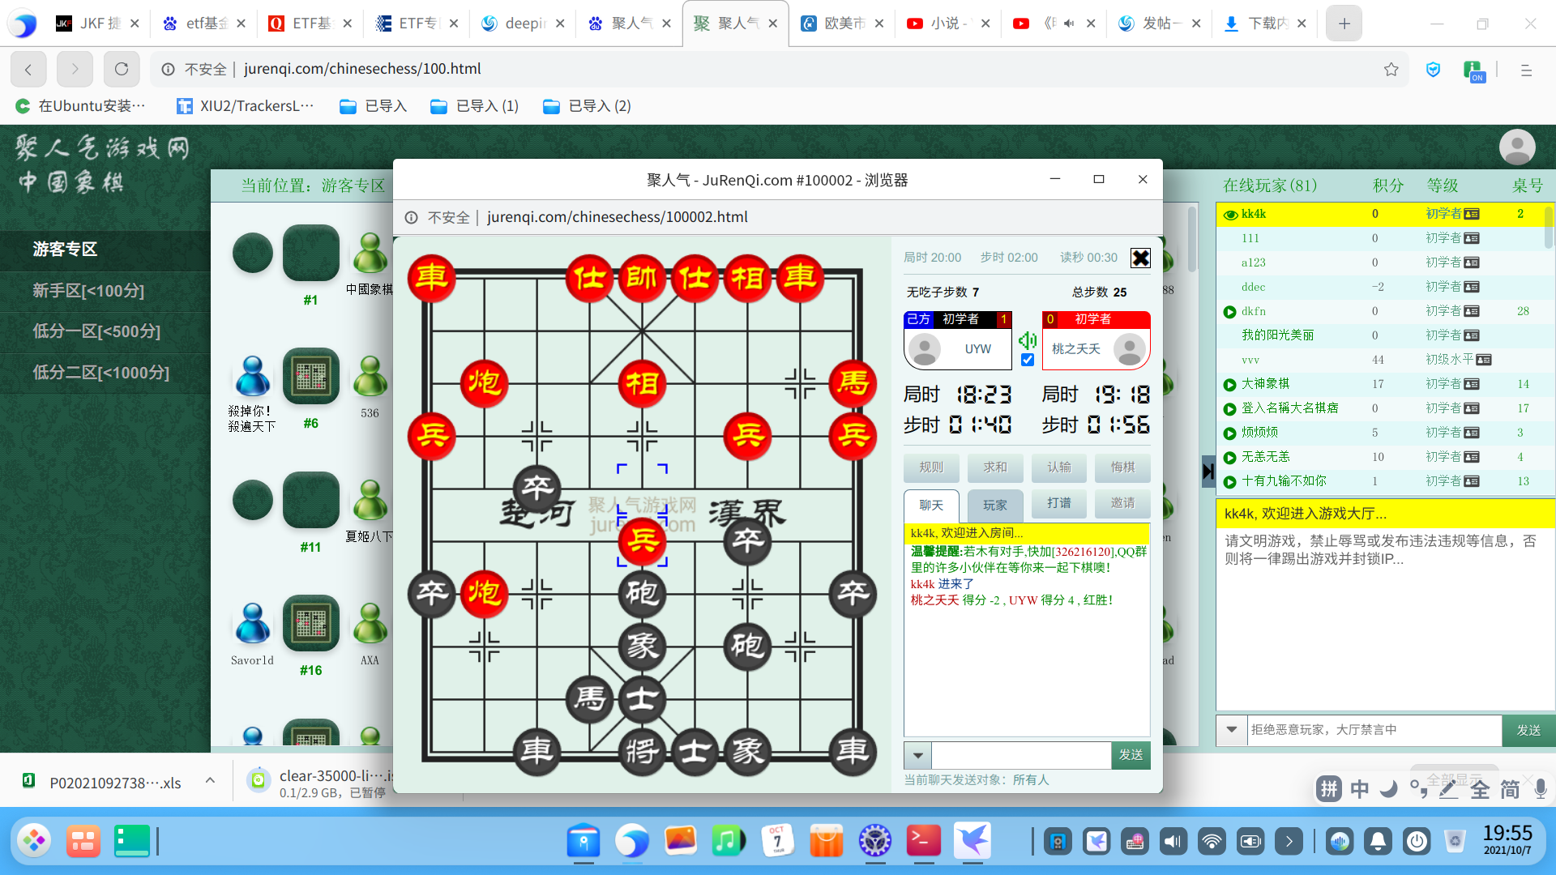Switch to the 玩家 tab
Screen dimensions: 1556x875
(994, 505)
